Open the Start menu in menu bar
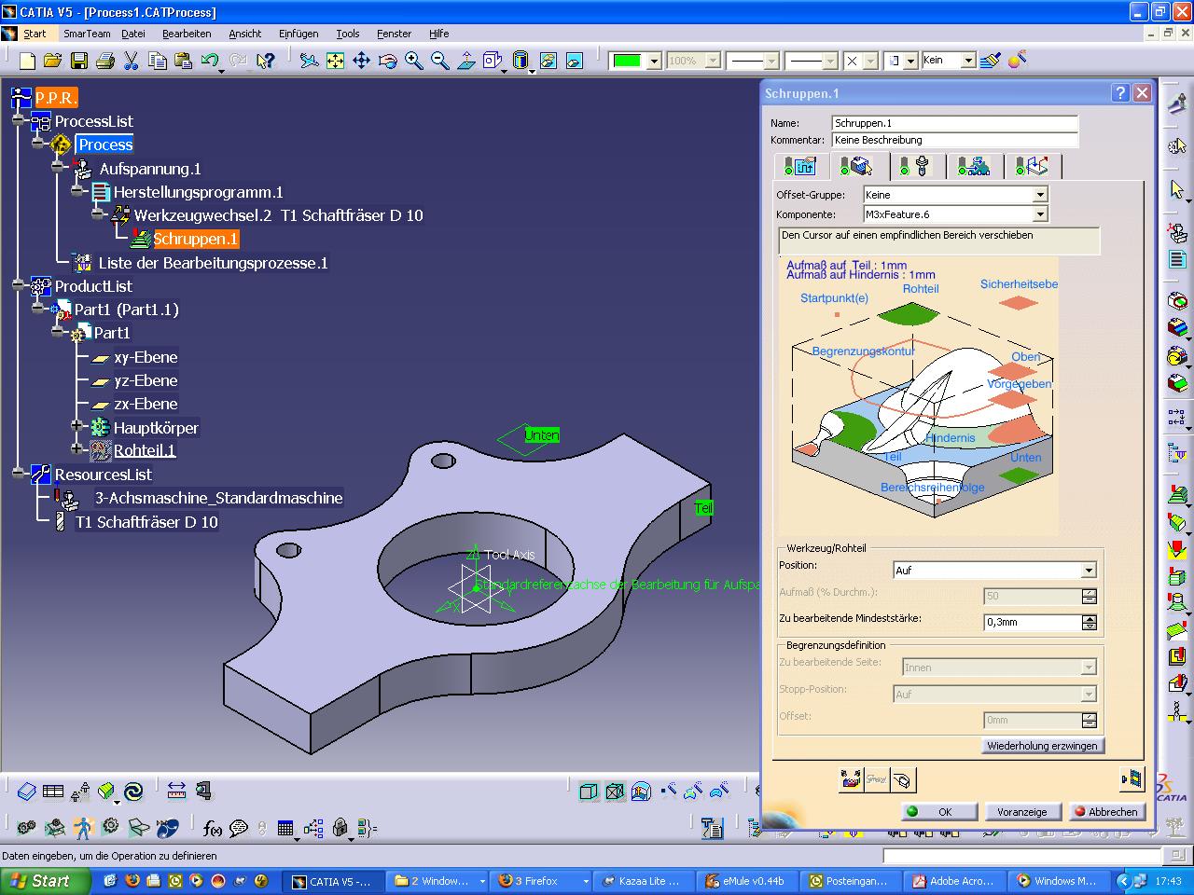1194x895 pixels. 35,34
